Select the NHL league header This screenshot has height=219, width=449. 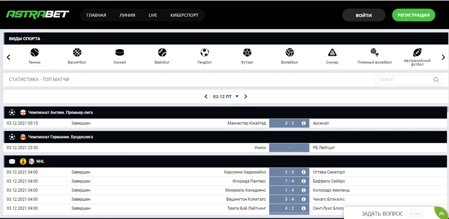point(225,162)
